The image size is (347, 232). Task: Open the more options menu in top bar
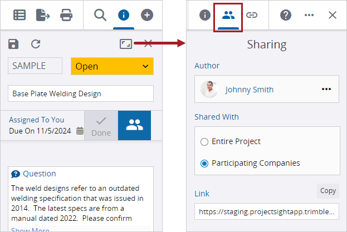click(309, 15)
